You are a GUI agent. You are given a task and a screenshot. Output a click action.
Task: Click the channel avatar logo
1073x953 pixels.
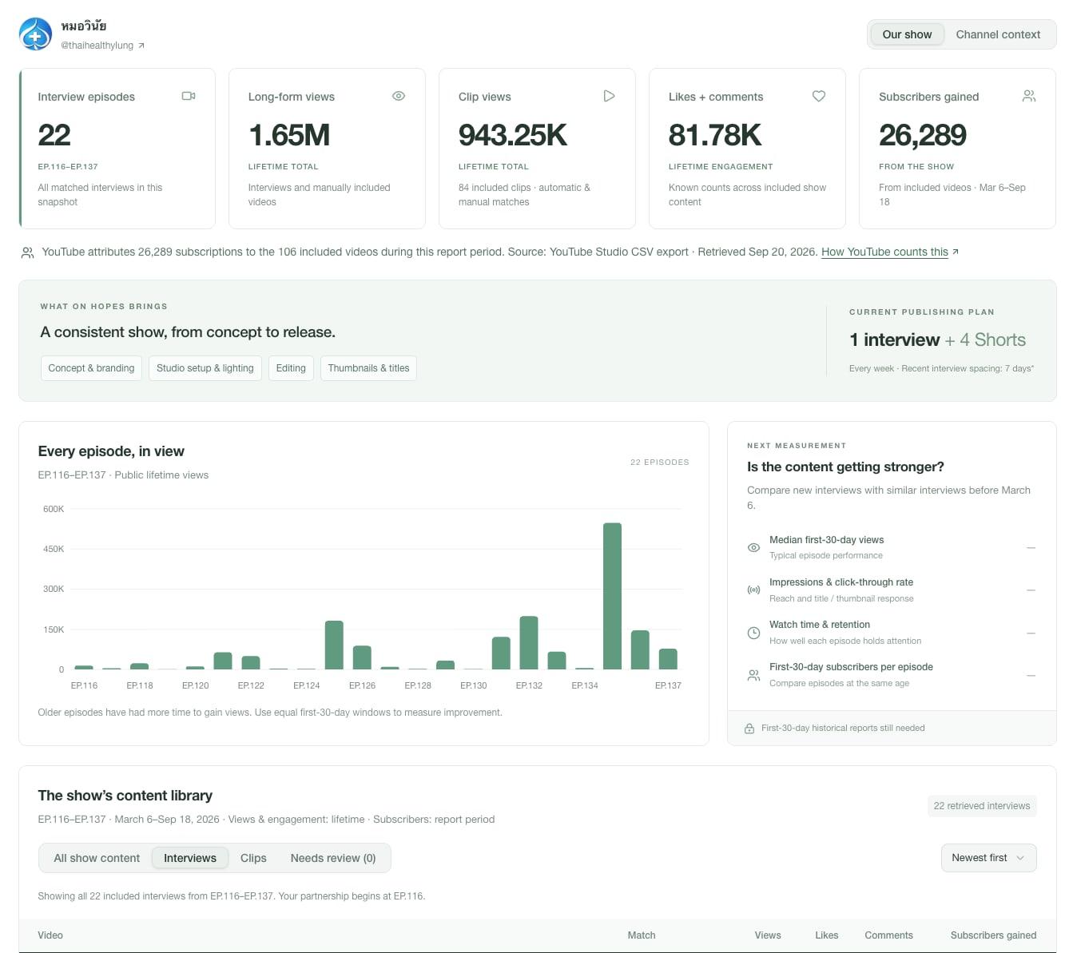35,34
